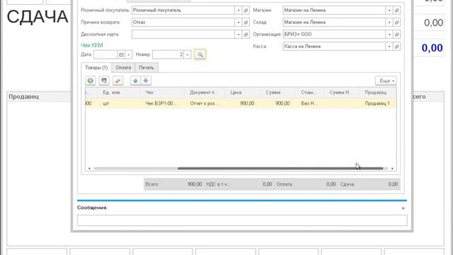Click magnifier icon to find Чек ККМ

200,55
